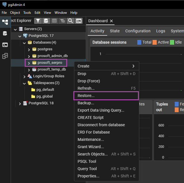Click the blue Total legend swatch
Screen dimensions: 184x183
[x=139, y=42]
